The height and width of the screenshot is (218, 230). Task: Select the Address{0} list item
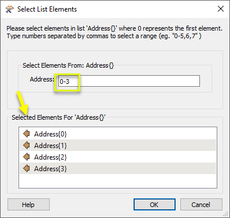click(118, 134)
